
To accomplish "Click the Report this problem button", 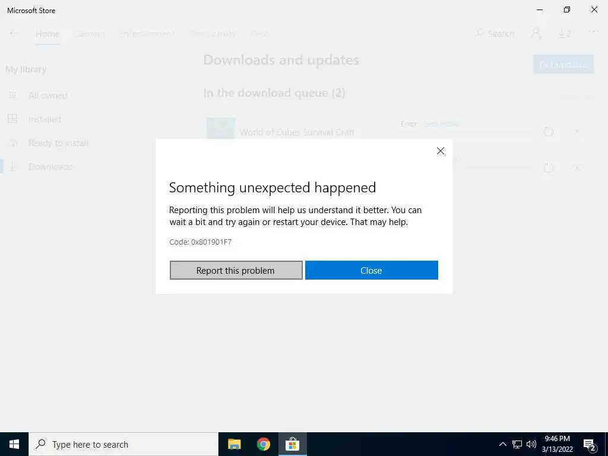I will pos(236,270).
